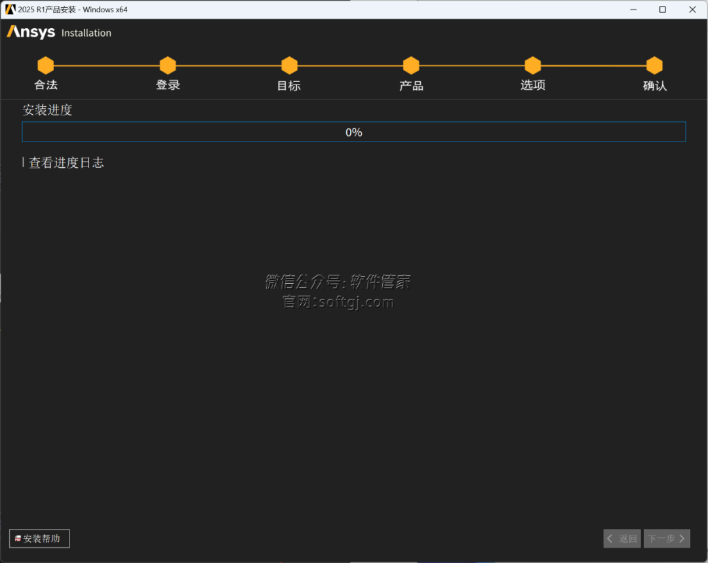The width and height of the screenshot is (708, 563).
Task: Click the PDF icon on 安装帮助 button
Action: [18, 538]
